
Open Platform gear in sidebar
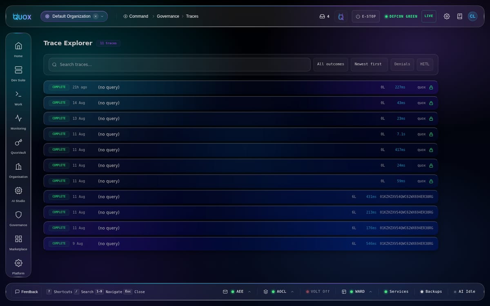coord(18,266)
